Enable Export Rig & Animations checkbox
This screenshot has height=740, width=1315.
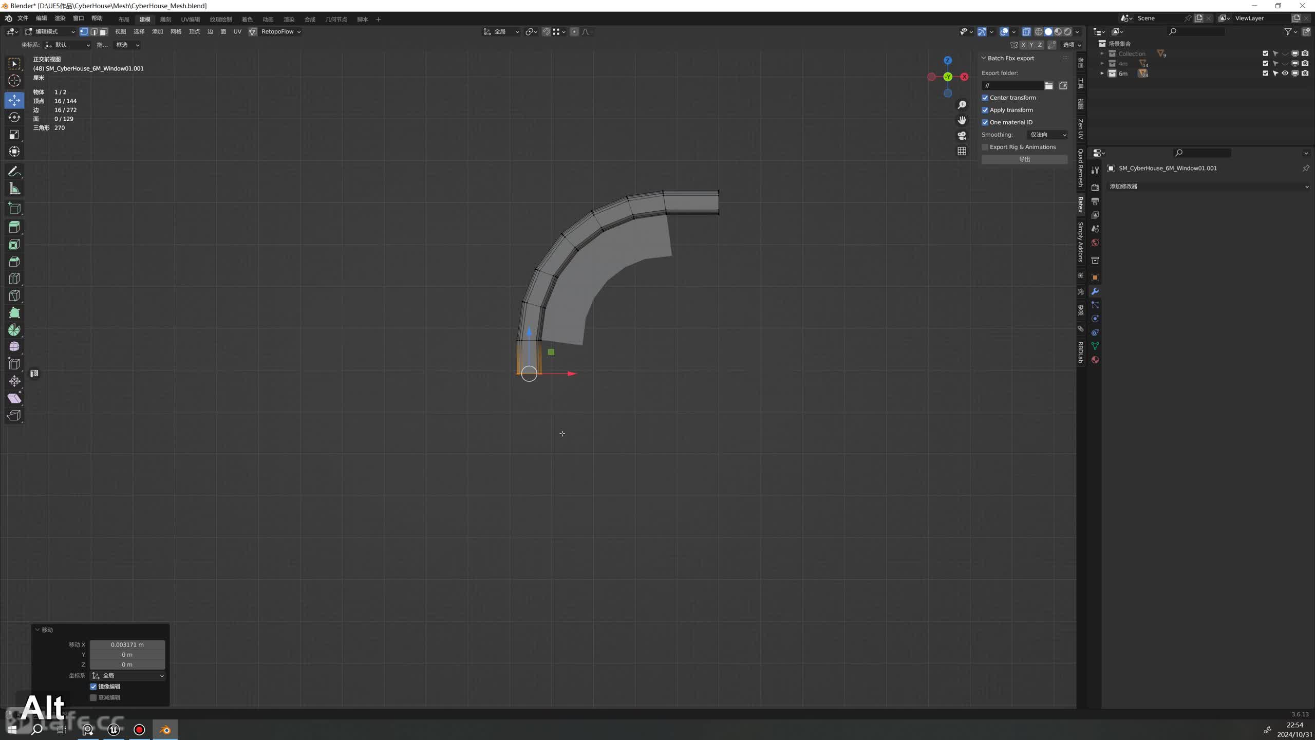985,147
